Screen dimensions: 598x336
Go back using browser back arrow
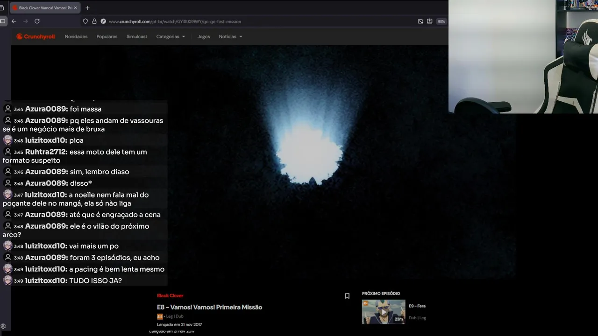(14, 21)
